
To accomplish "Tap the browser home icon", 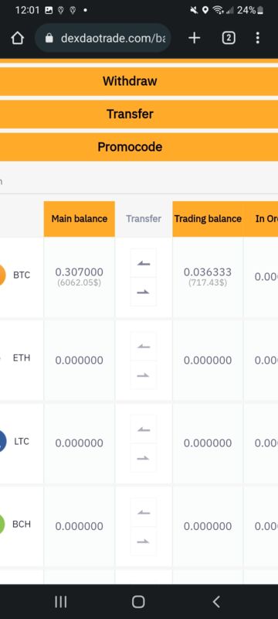I will [17, 38].
